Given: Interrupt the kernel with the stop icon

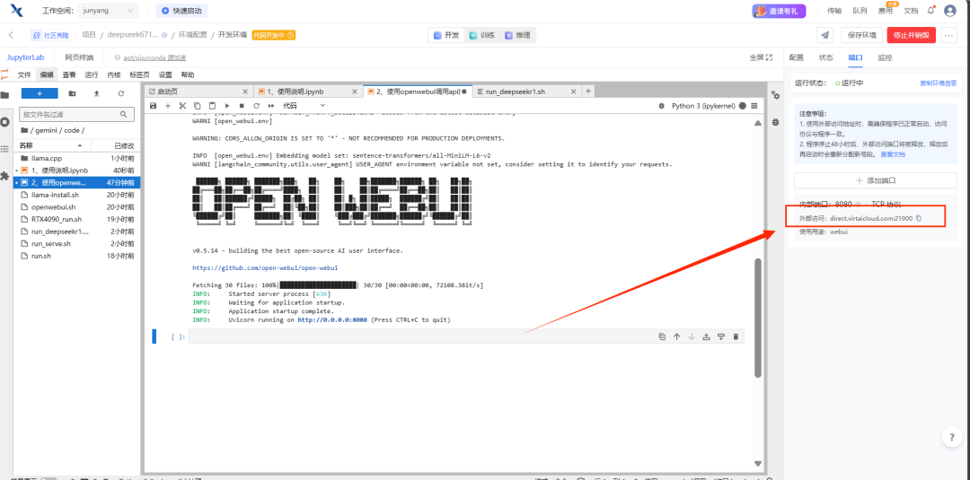Looking at the screenshot, I should click(x=242, y=106).
